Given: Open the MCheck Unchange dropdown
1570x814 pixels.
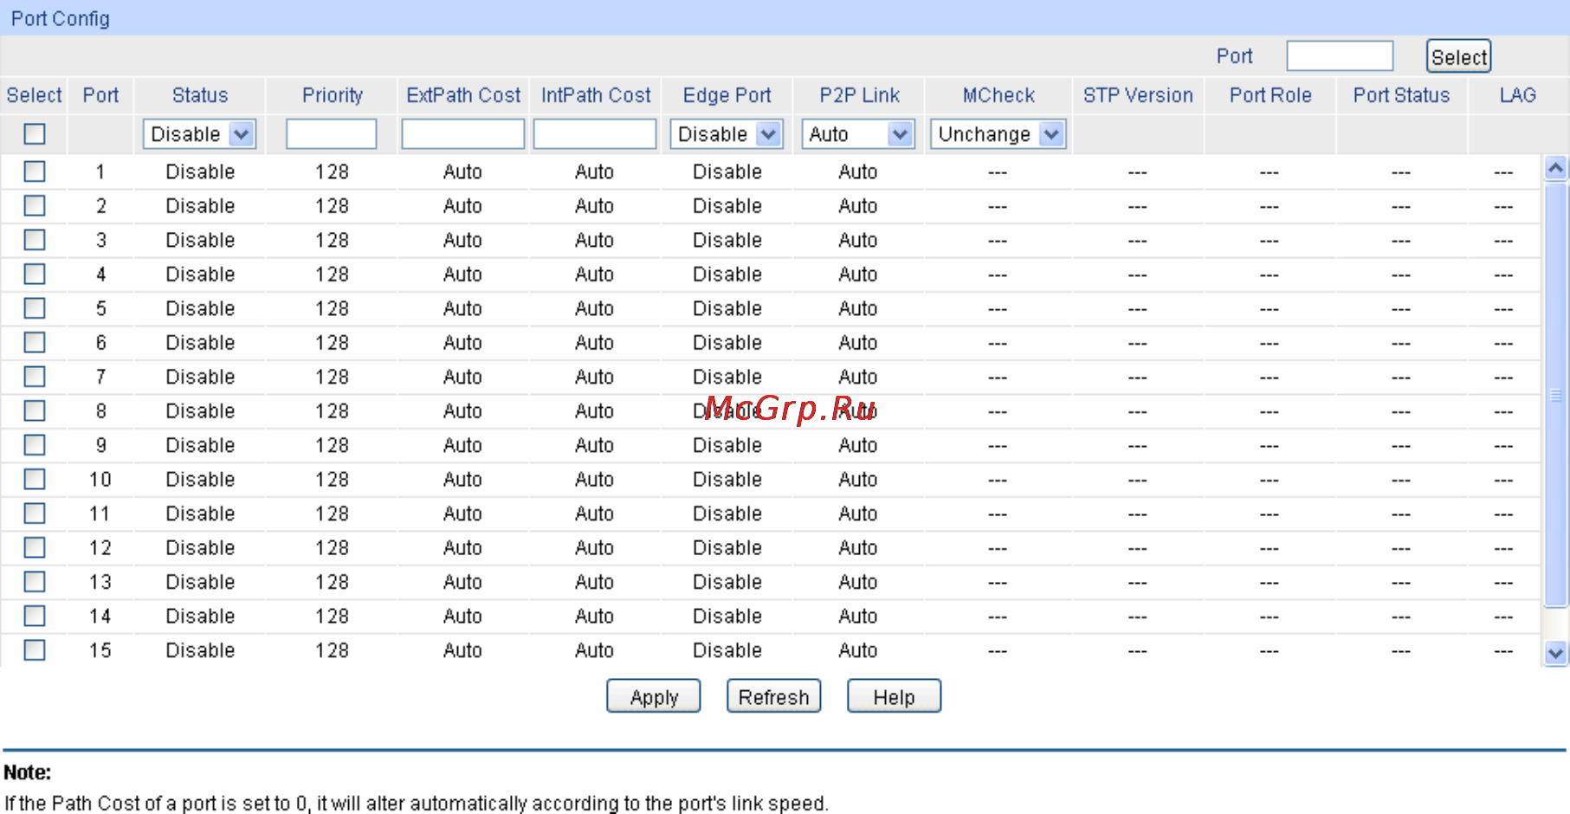Looking at the screenshot, I should point(998,134).
